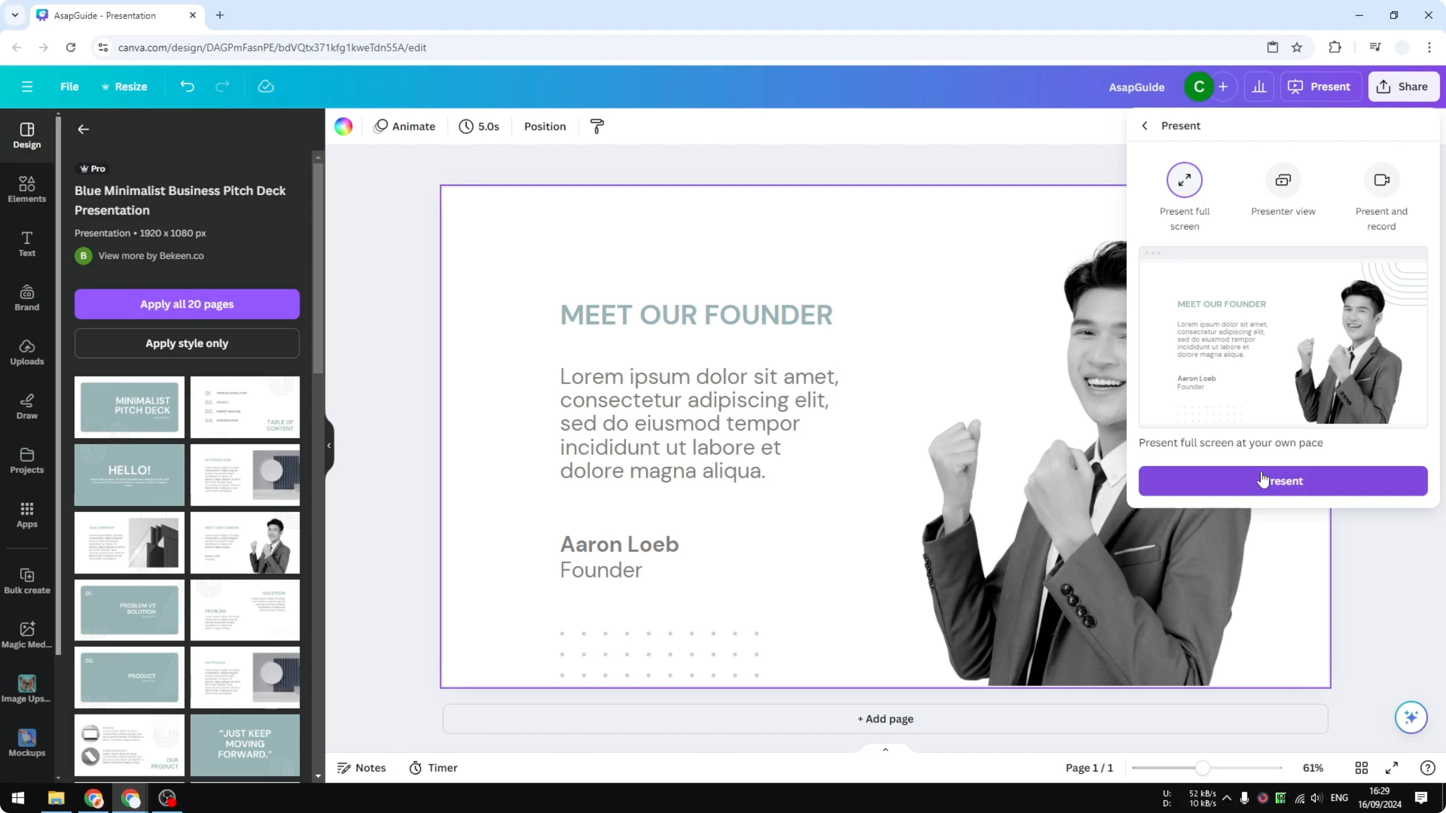Open the background color picker swatch
This screenshot has height=813, width=1446.
click(x=343, y=126)
